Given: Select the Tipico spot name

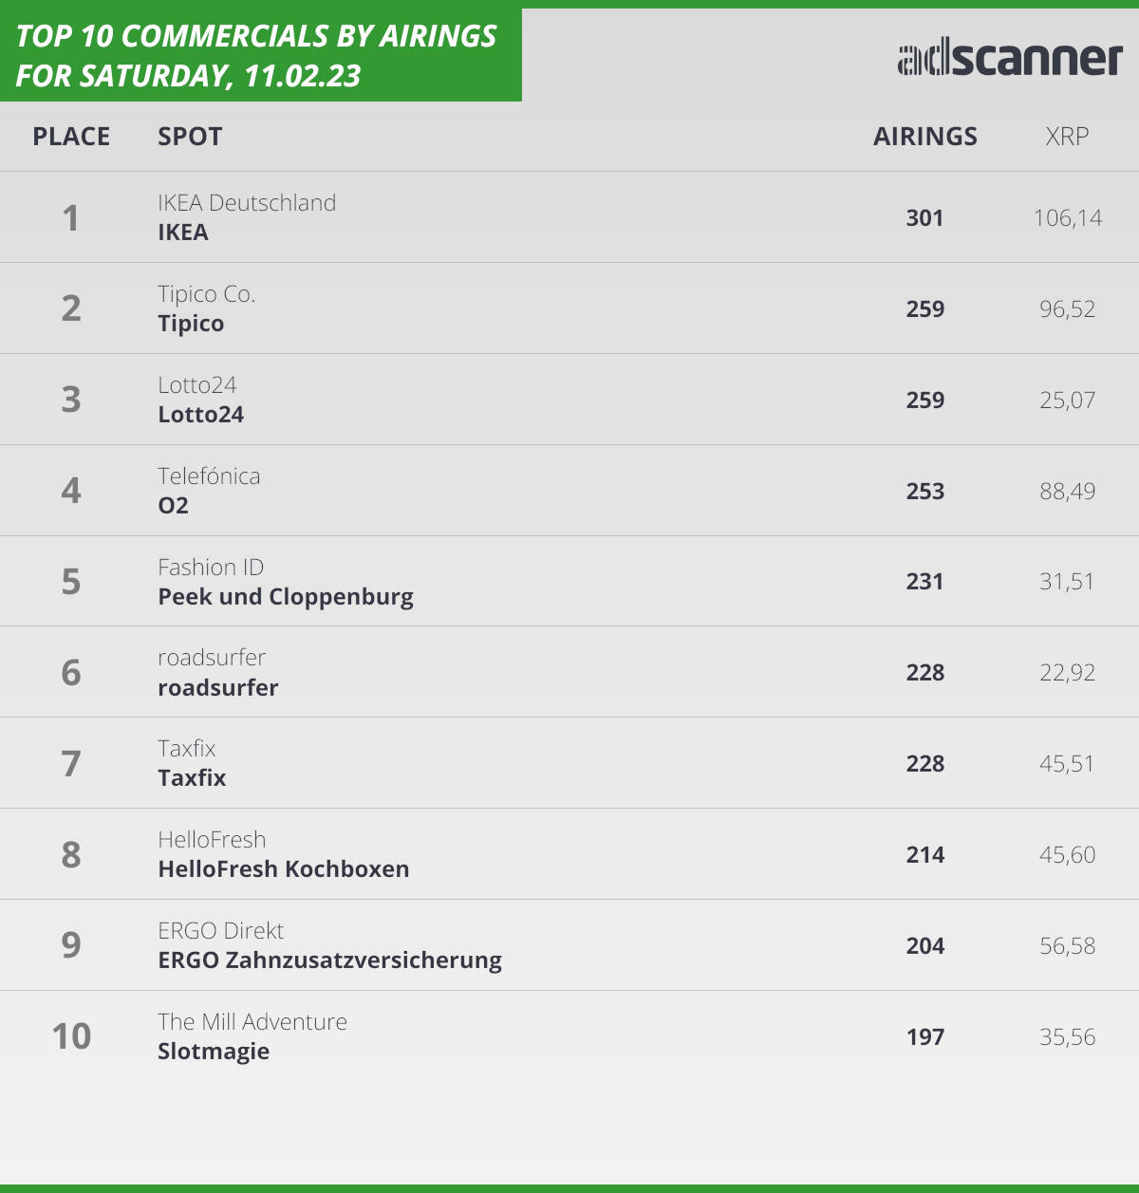Looking at the screenshot, I should click(x=191, y=324).
